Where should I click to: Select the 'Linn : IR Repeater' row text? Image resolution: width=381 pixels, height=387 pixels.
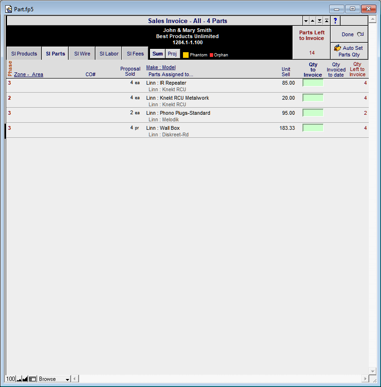tap(166, 83)
